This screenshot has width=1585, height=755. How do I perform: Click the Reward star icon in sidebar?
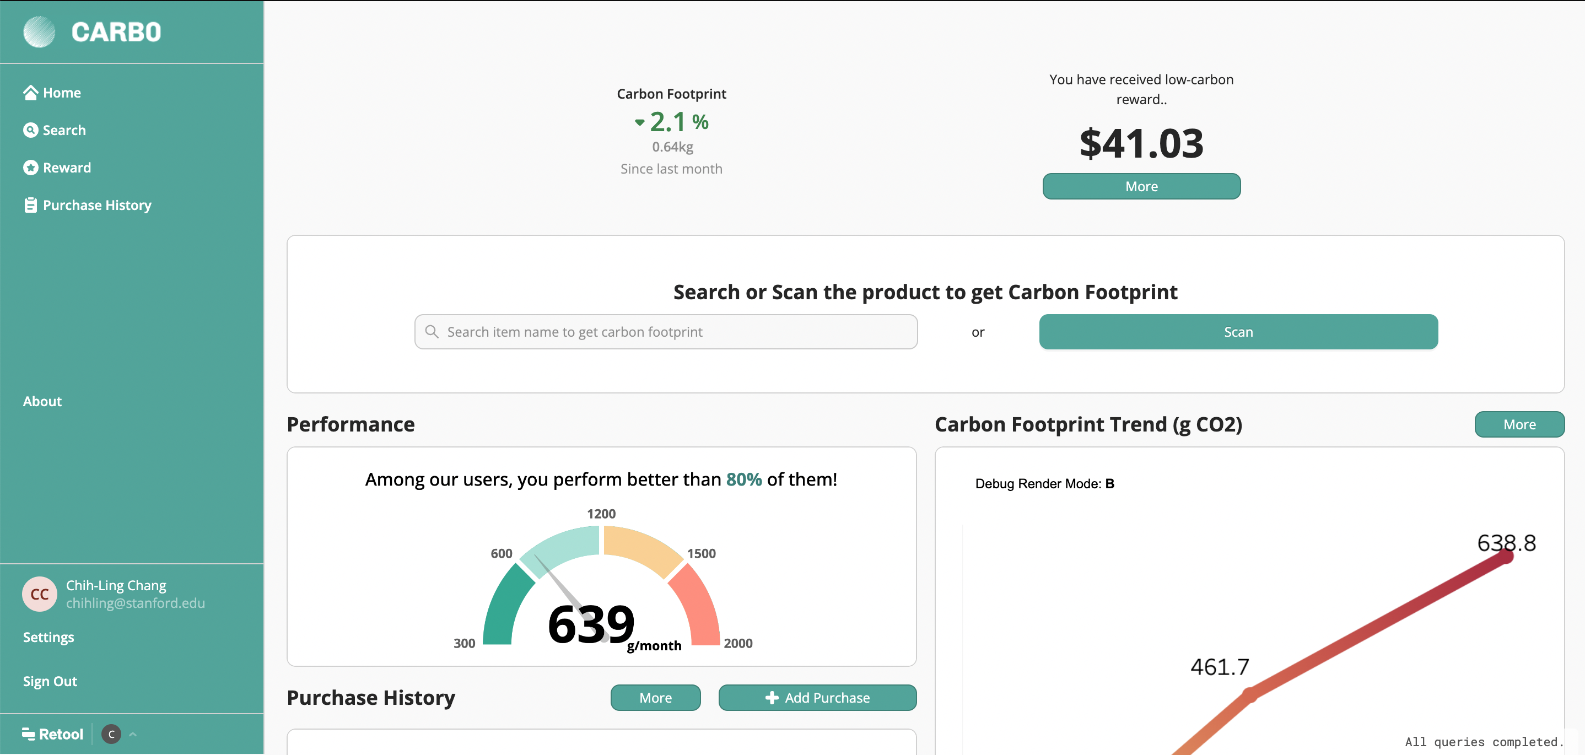[30, 168]
